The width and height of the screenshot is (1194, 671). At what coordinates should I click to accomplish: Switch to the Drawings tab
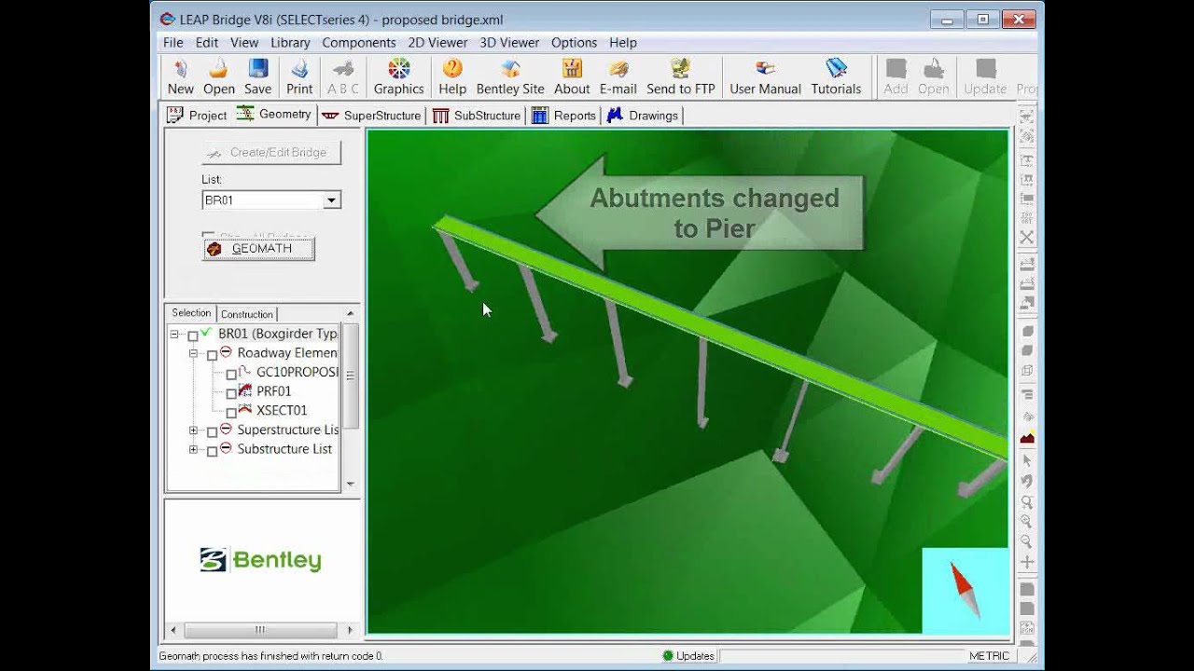coord(643,116)
